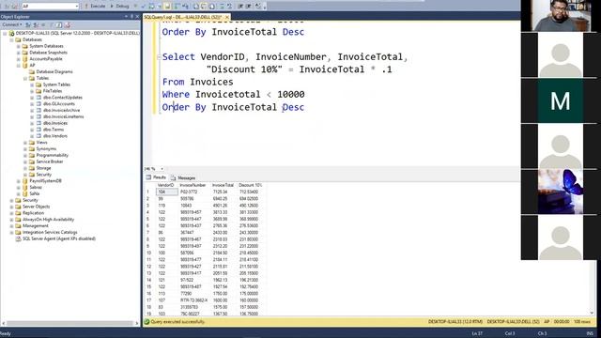Click the dbo.Vendors table icon

39,136
